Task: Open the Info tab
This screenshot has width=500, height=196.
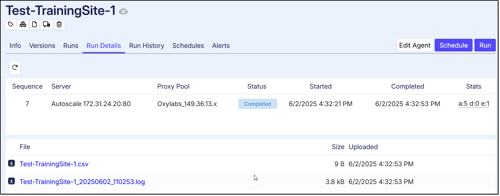Action: tap(15, 46)
